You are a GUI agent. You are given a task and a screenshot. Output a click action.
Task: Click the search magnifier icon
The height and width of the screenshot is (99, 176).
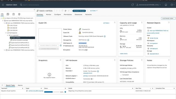pos(21,5)
